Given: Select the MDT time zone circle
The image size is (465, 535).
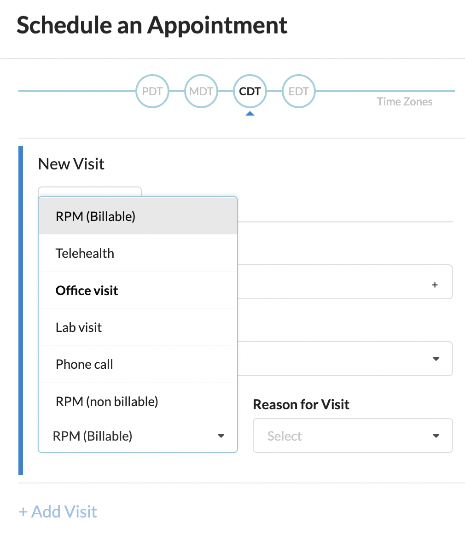Looking at the screenshot, I should click(x=201, y=91).
